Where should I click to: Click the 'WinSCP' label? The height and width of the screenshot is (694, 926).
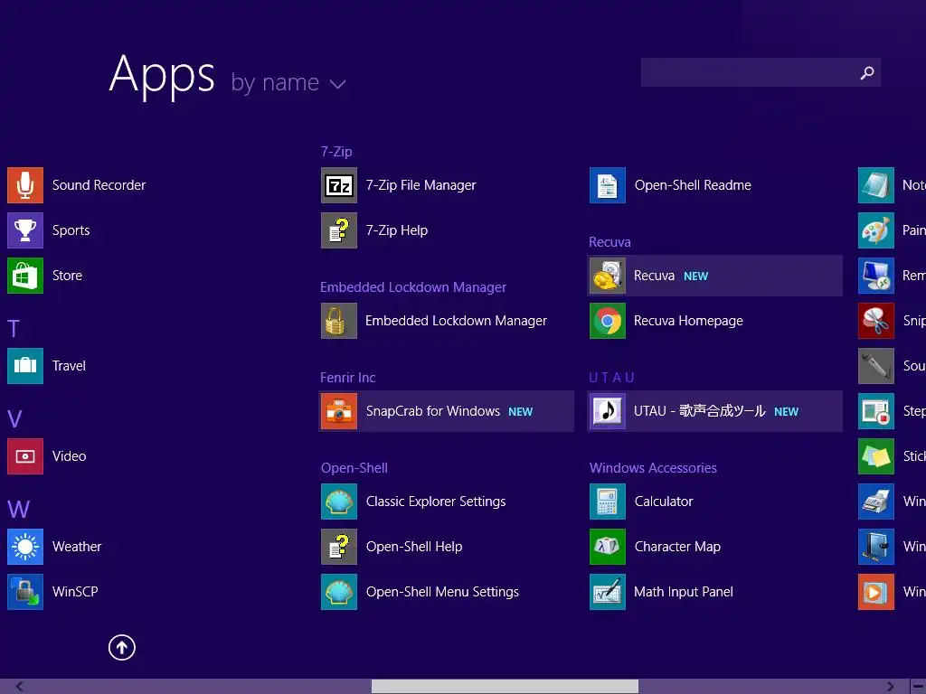pos(75,592)
